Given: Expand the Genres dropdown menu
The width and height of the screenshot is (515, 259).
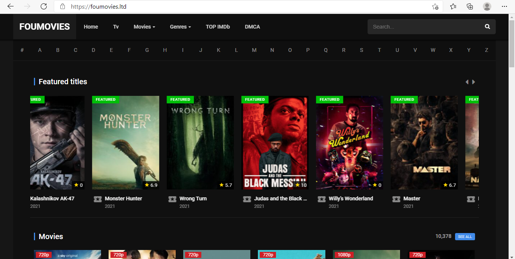Looking at the screenshot, I should click(x=180, y=27).
